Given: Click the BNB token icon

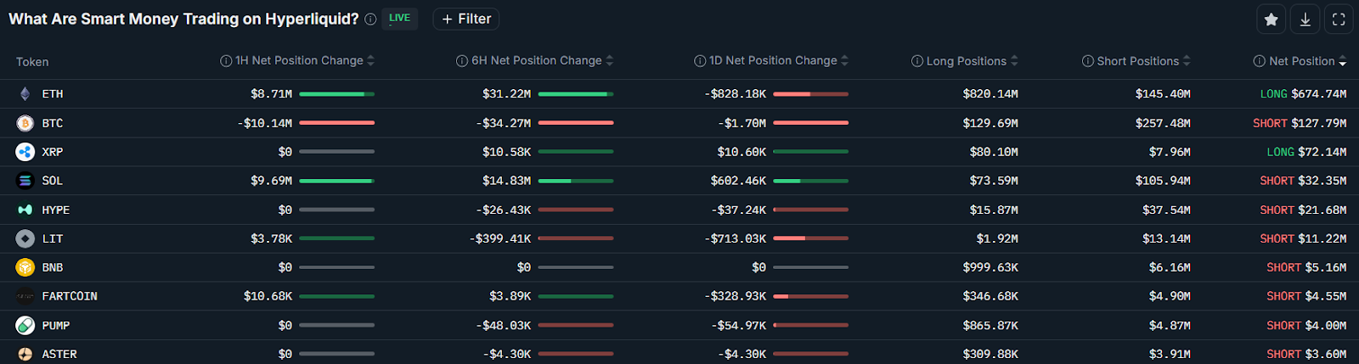Looking at the screenshot, I should tap(25, 267).
